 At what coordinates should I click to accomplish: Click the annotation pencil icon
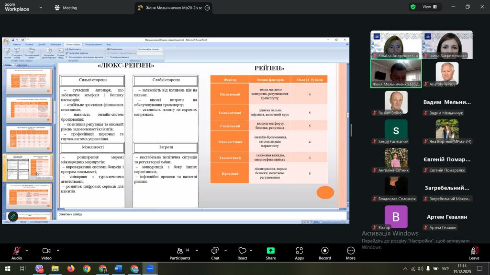(x=13, y=216)
